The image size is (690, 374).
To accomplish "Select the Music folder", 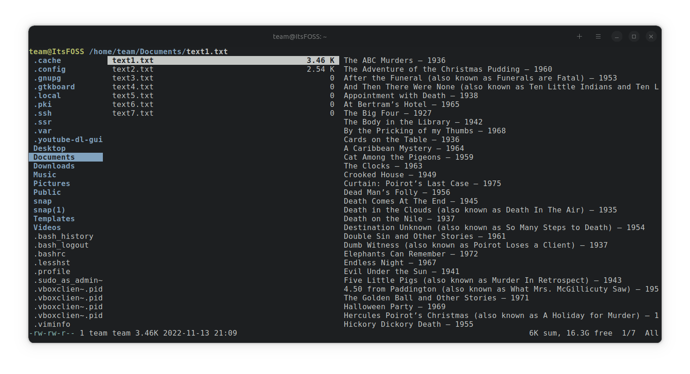I will pyautogui.click(x=44, y=175).
